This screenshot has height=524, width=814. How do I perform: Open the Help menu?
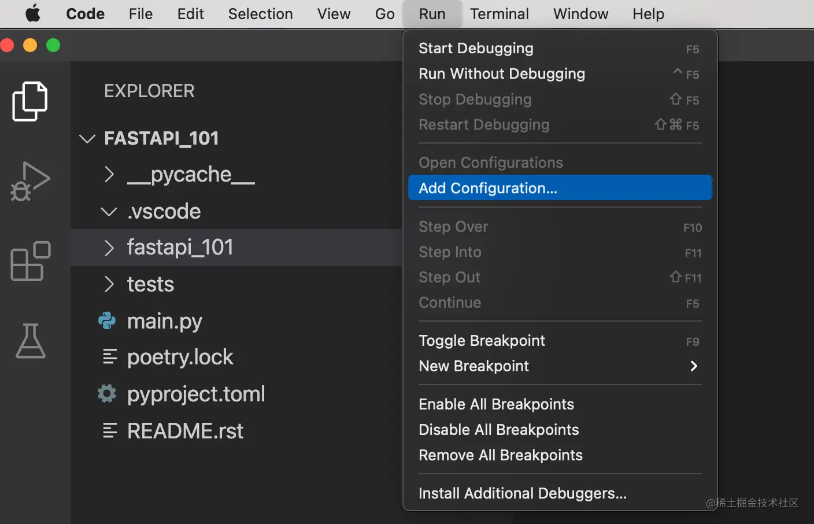(648, 14)
